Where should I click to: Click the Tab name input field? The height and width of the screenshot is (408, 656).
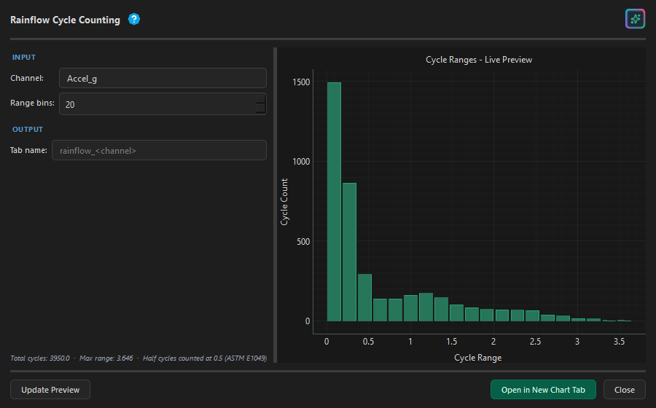coord(159,151)
